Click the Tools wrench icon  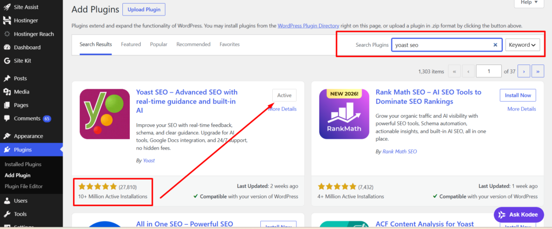[6, 214]
